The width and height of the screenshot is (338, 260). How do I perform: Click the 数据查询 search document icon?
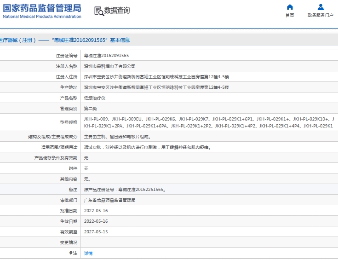[99, 11]
